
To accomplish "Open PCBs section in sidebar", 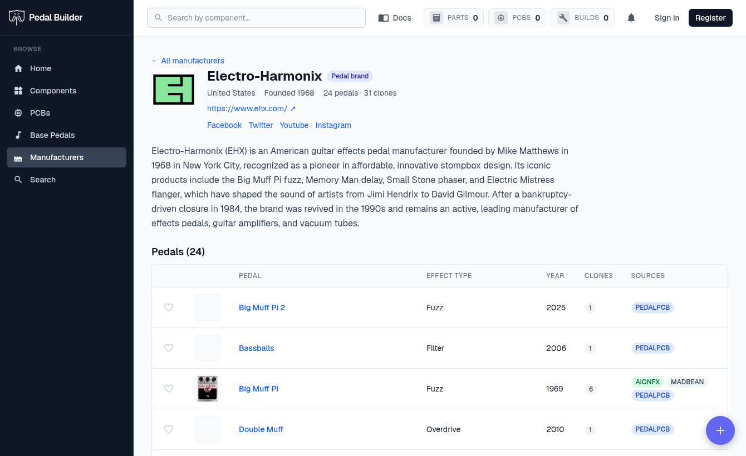I will point(66,113).
